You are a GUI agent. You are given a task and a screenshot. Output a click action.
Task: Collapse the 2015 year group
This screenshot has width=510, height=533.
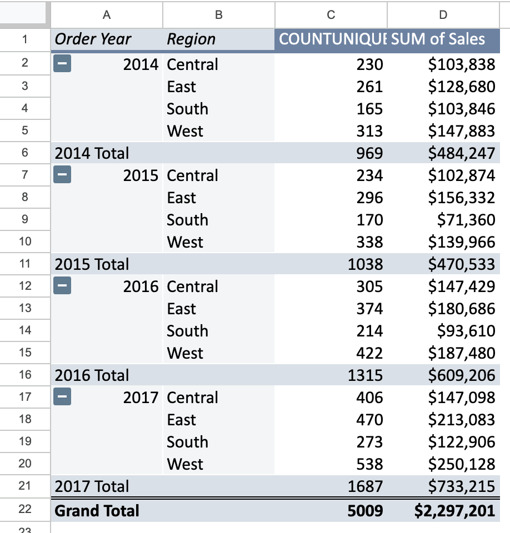coord(63,175)
